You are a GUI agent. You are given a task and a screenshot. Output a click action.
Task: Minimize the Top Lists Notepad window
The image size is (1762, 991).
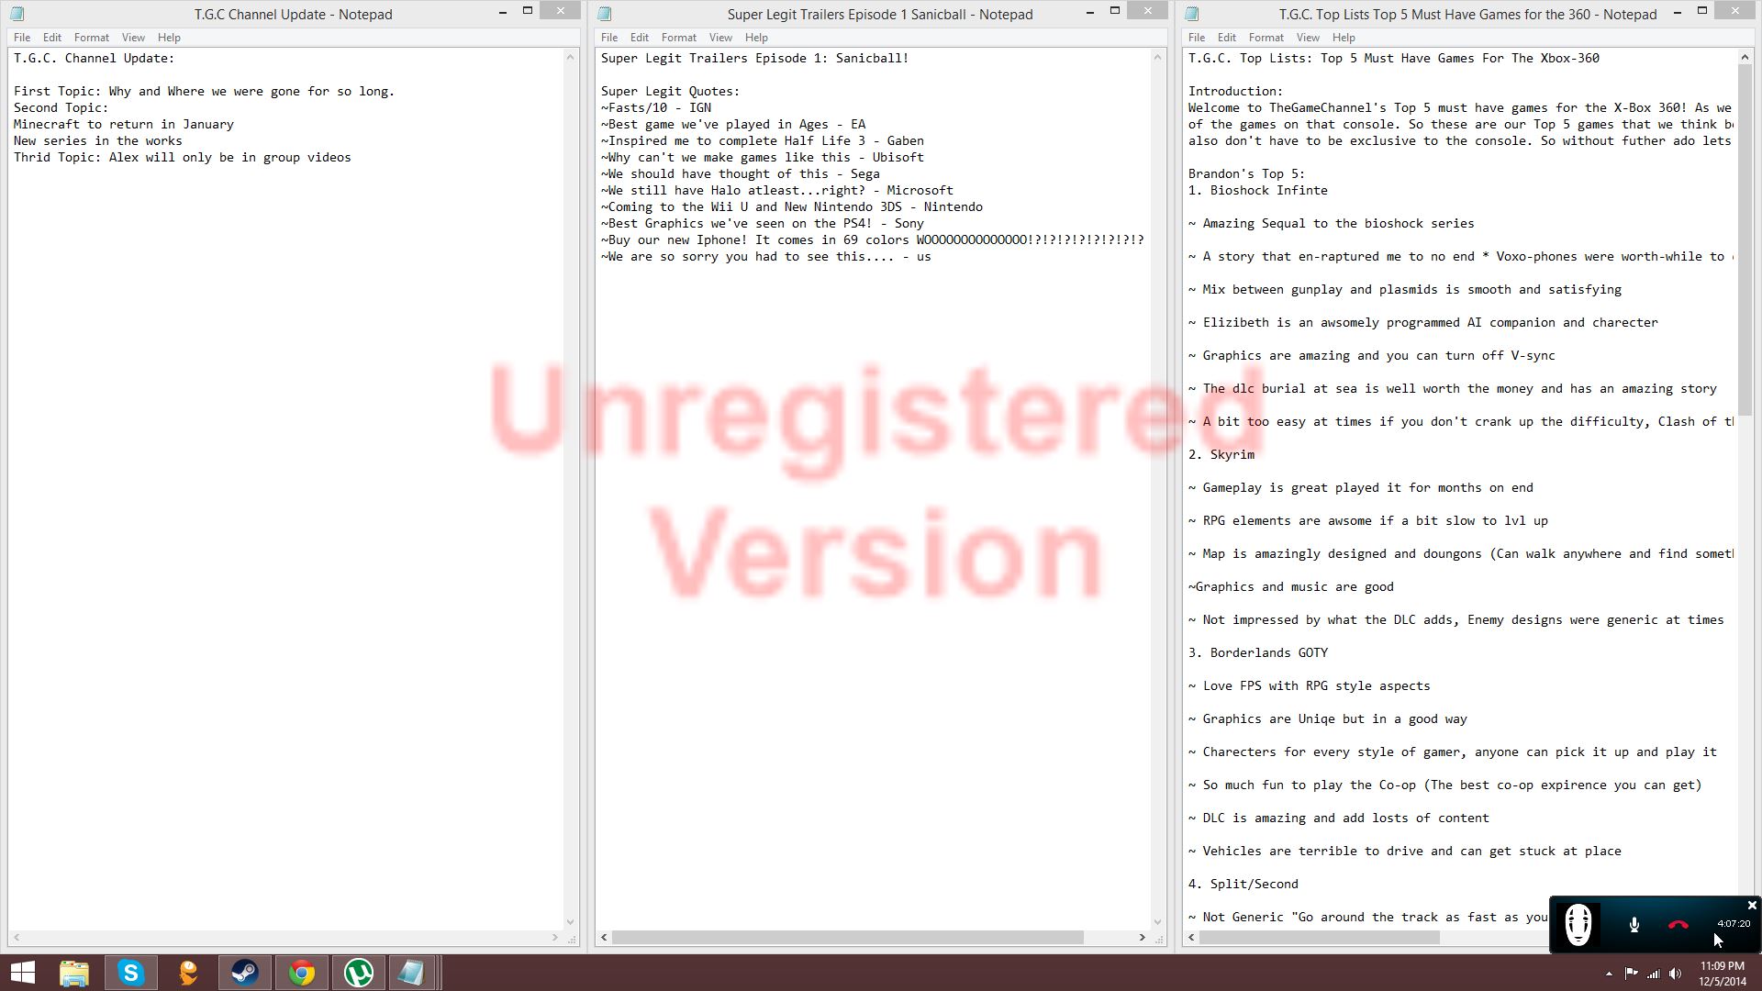(x=1678, y=12)
